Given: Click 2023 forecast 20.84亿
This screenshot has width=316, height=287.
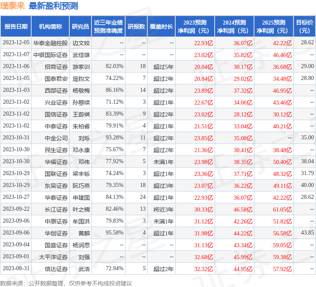Looking at the screenshot, I should pyautogui.click(x=204, y=79).
